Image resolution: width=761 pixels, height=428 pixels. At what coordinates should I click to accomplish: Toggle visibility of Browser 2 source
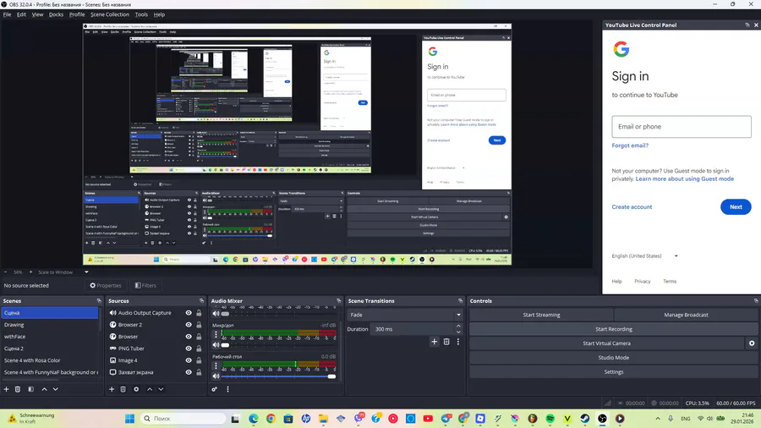coord(189,325)
